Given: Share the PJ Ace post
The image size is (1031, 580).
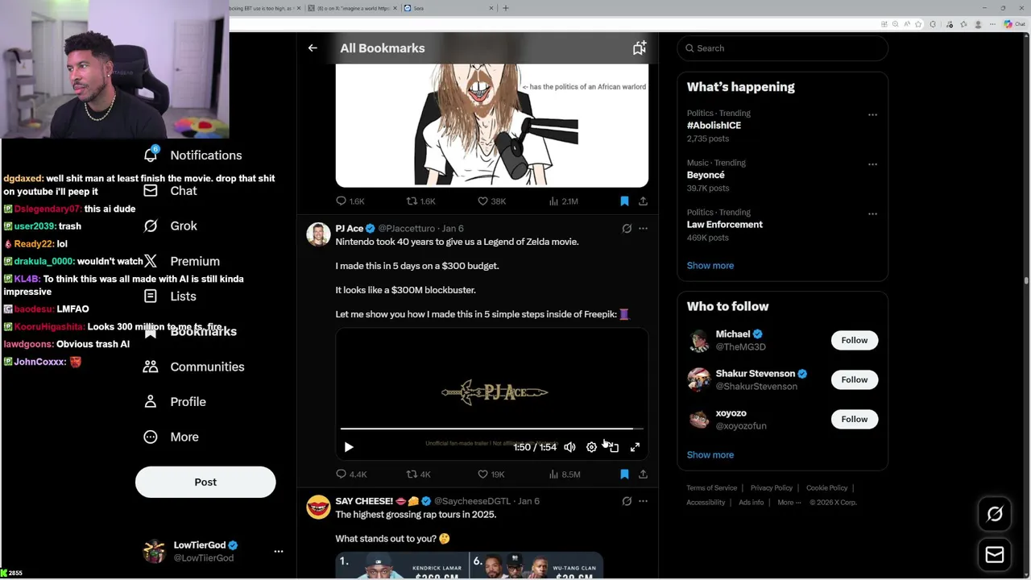Looking at the screenshot, I should (643, 474).
